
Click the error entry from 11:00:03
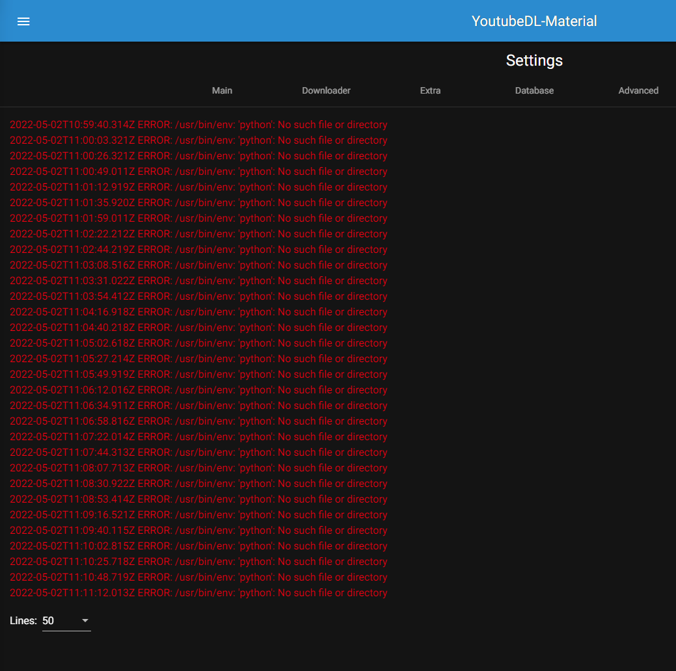(x=198, y=140)
